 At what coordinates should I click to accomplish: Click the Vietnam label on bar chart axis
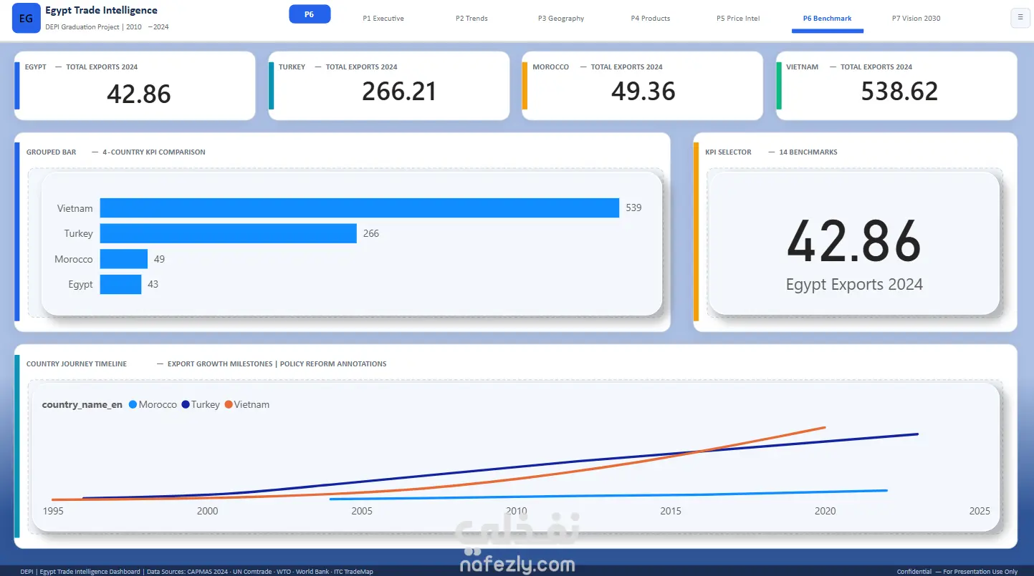pyautogui.click(x=75, y=208)
